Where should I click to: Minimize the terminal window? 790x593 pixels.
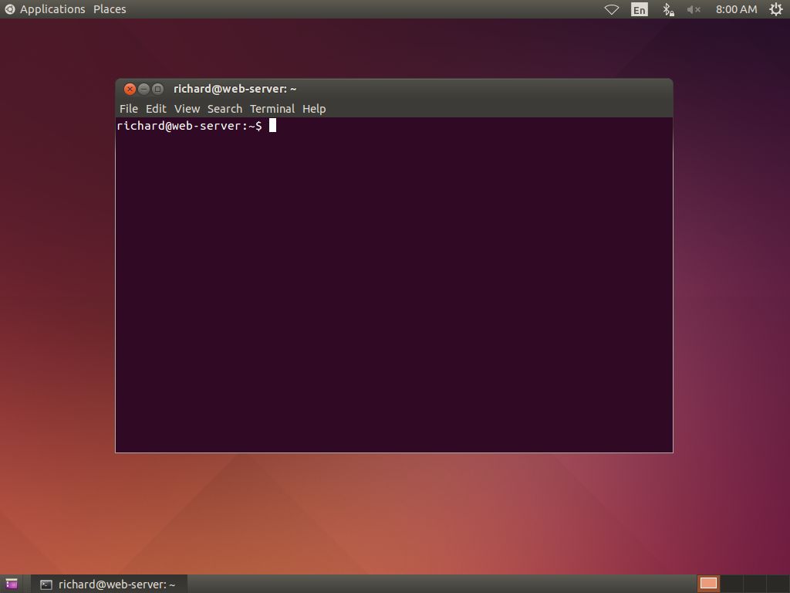(143, 90)
